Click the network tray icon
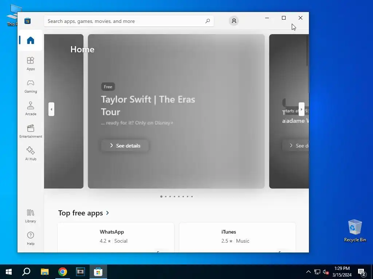Viewport: 373px width, 279px height. tap(317, 272)
